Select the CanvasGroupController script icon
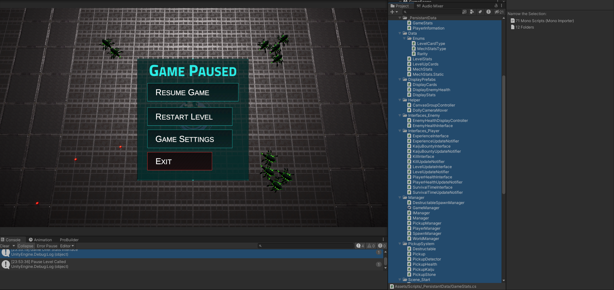This screenshot has height=290, width=614. click(x=409, y=105)
